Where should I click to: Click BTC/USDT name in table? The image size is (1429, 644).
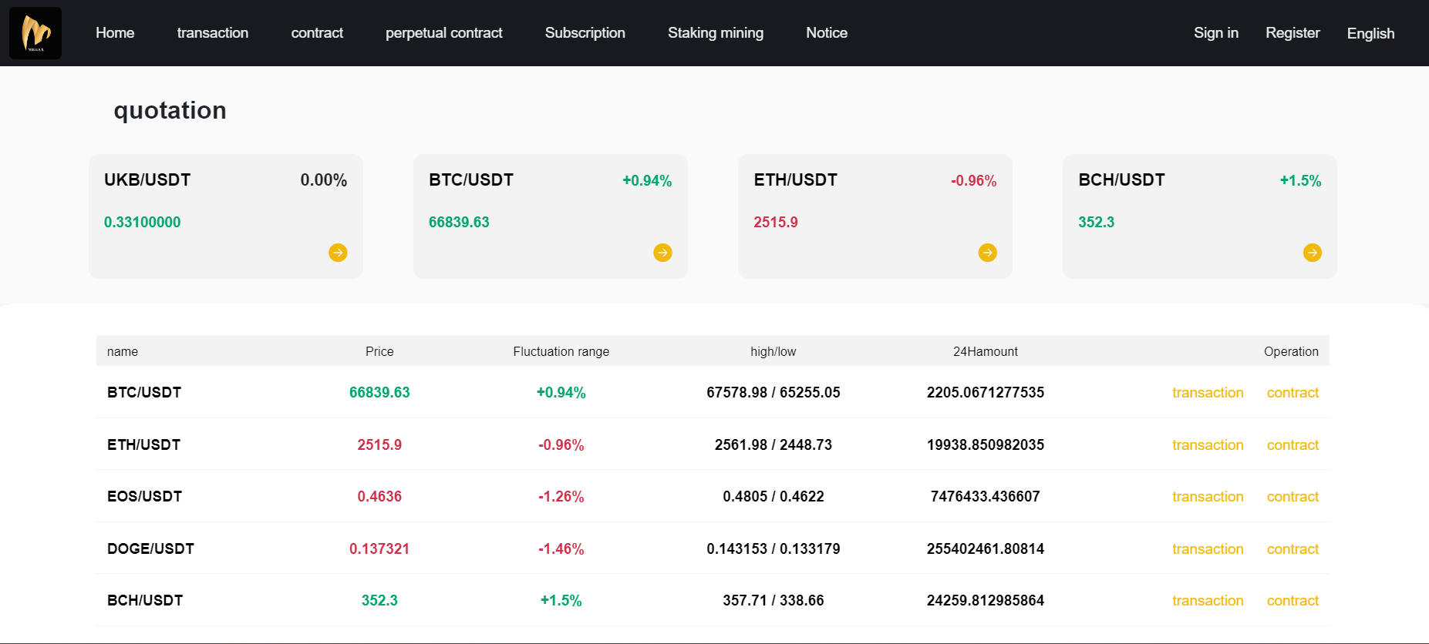point(144,392)
